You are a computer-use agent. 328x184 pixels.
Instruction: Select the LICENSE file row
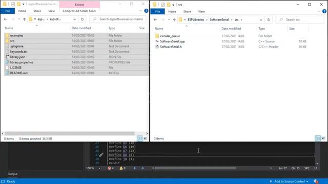(76, 67)
